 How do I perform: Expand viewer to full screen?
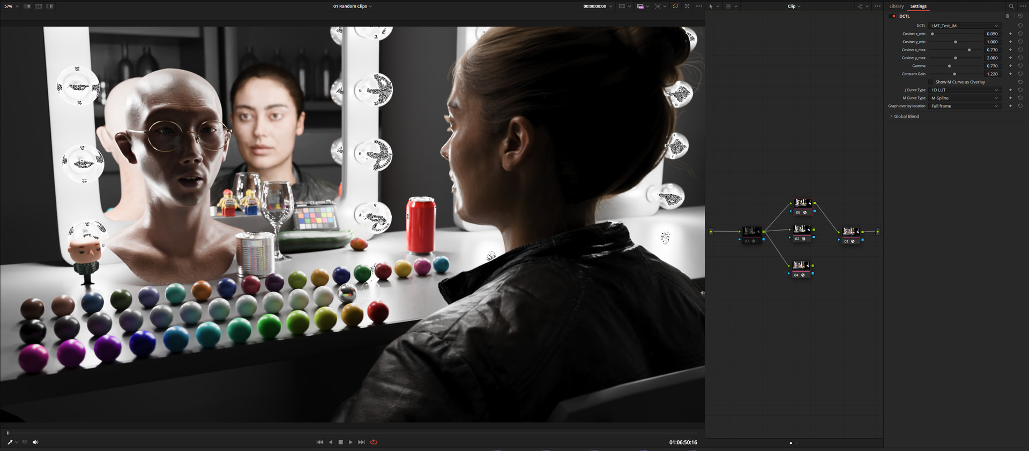click(x=687, y=6)
